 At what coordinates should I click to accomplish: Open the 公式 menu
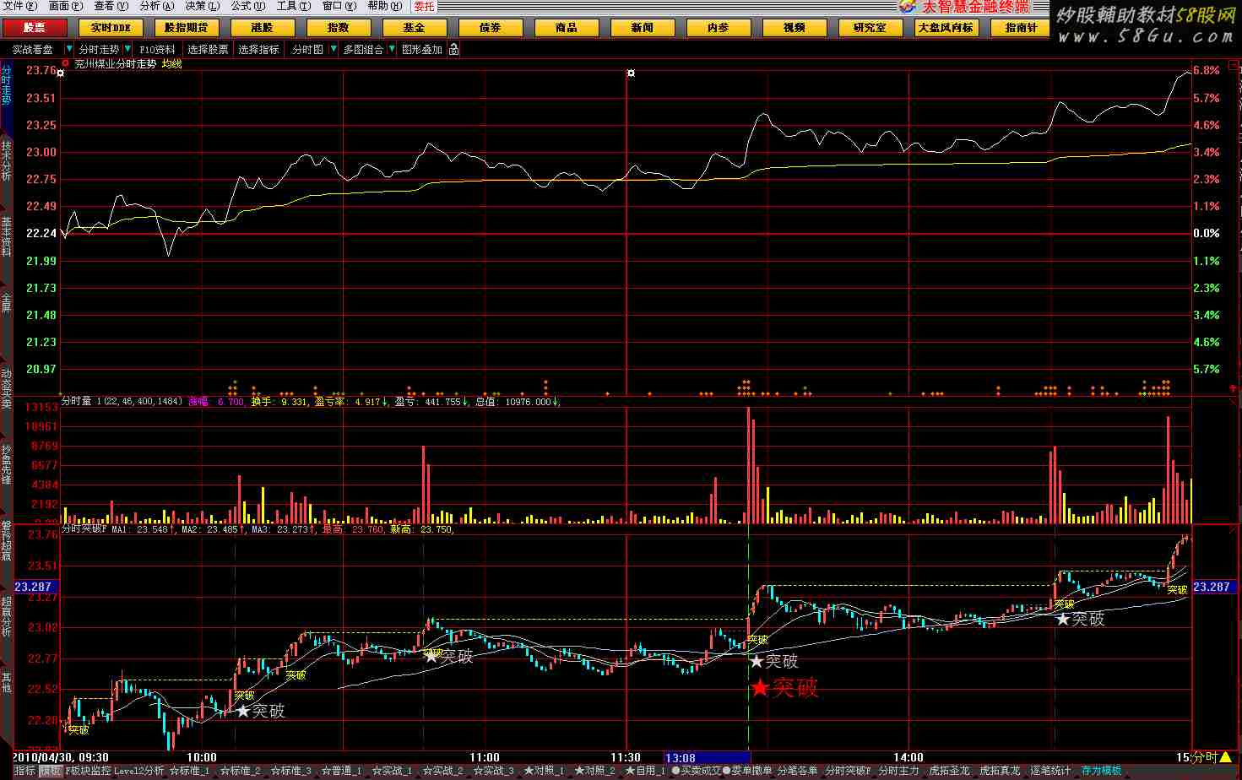click(247, 6)
